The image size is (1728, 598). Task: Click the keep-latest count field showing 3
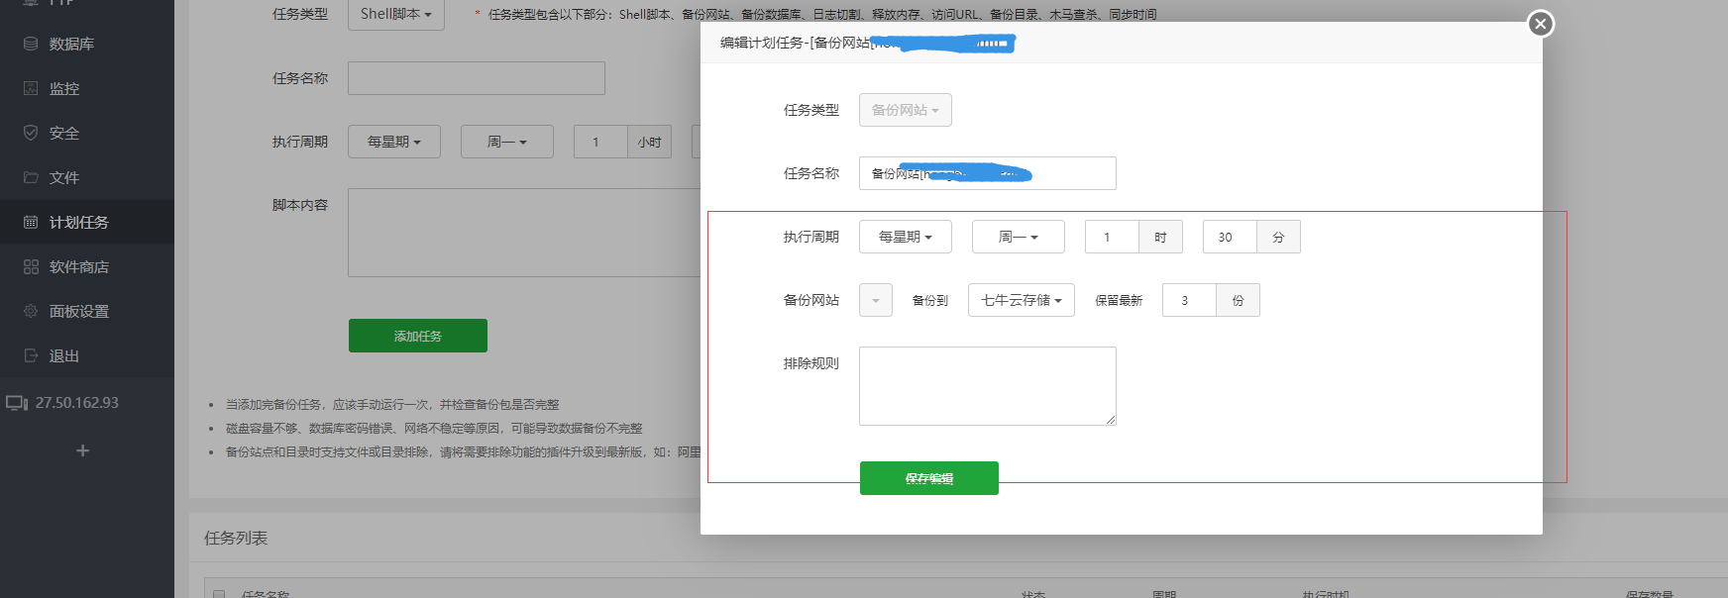click(1189, 300)
